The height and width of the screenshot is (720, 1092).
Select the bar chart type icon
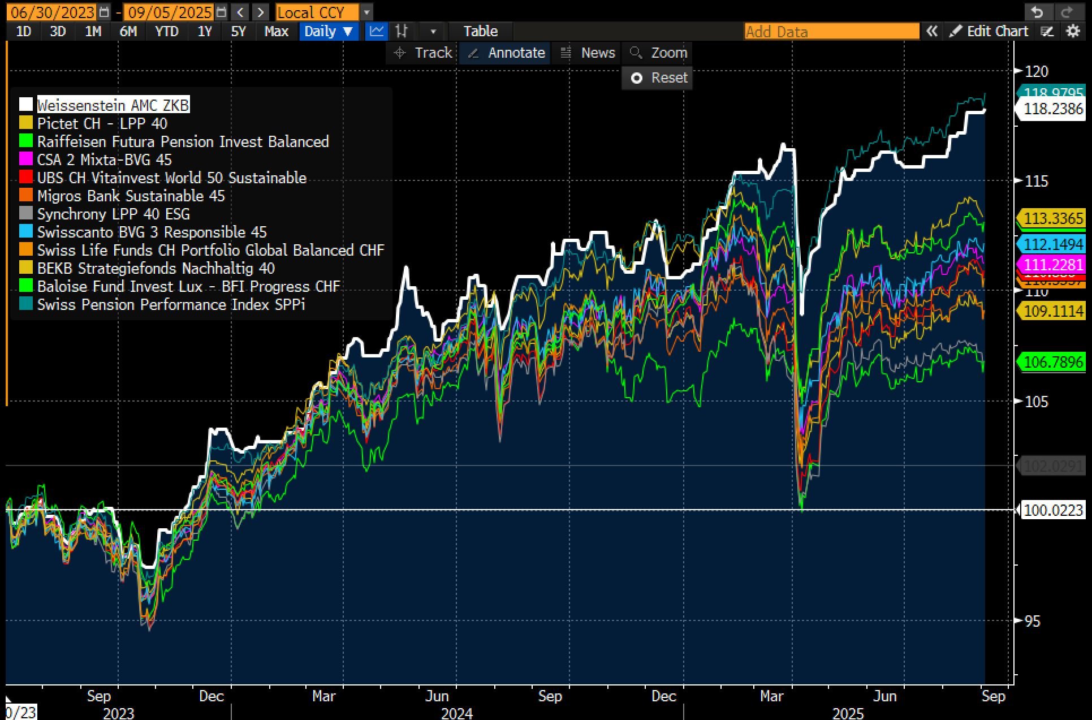[402, 31]
